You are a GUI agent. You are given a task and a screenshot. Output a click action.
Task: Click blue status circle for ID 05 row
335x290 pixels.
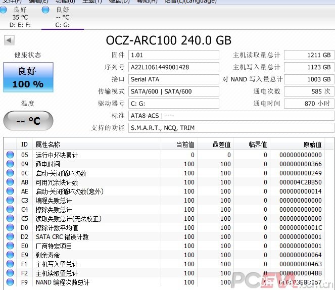10,155
